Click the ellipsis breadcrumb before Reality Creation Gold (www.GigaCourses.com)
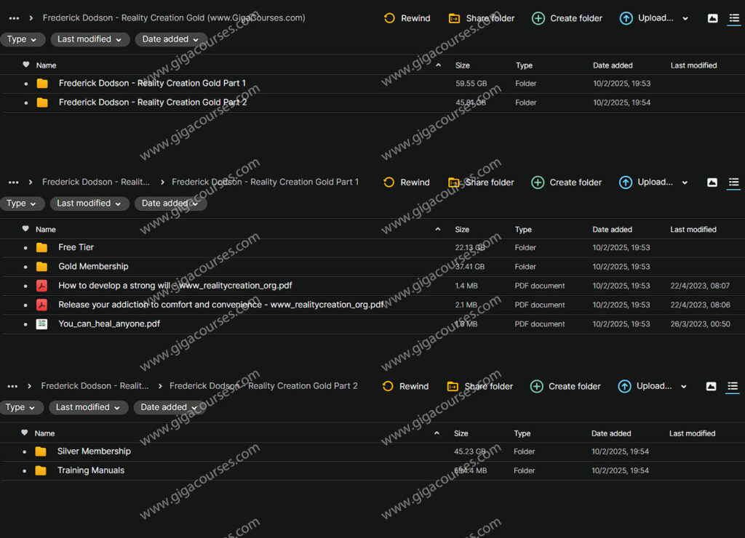Viewport: 745px width, 538px height. [14, 18]
